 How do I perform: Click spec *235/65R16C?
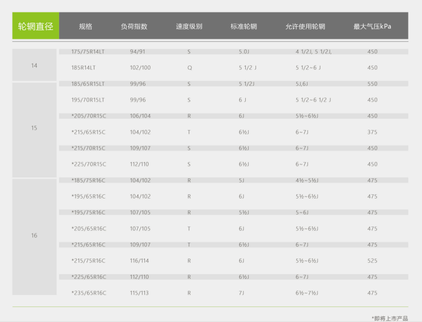point(89,293)
